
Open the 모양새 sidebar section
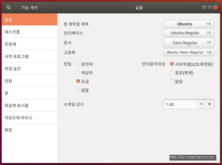point(30,44)
